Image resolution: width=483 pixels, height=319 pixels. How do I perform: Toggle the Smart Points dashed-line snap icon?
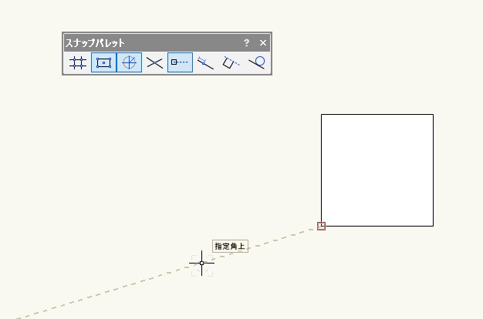tap(181, 62)
